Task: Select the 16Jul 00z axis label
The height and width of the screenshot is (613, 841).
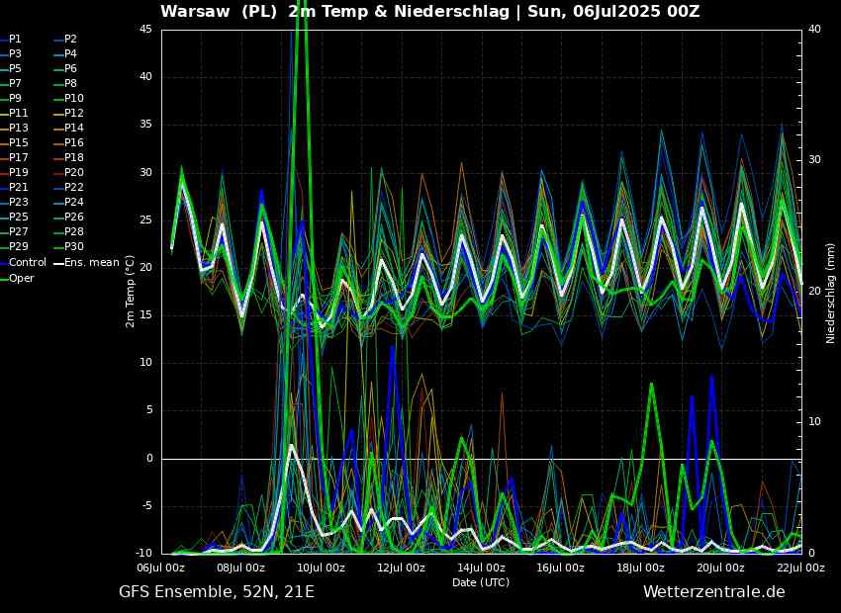Action: 561,568
